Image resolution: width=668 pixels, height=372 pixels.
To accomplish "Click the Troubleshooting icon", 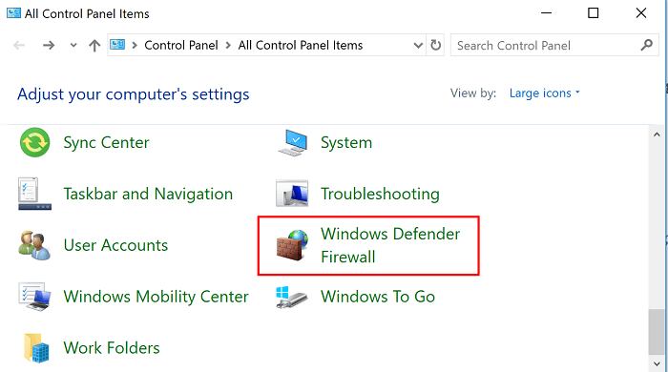I will 292,194.
